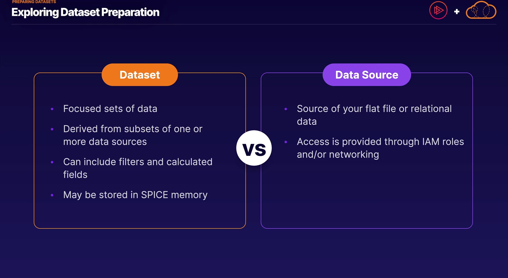This screenshot has width=508, height=278.
Task: Click the Pluralsight play logo icon
Action: pos(438,11)
